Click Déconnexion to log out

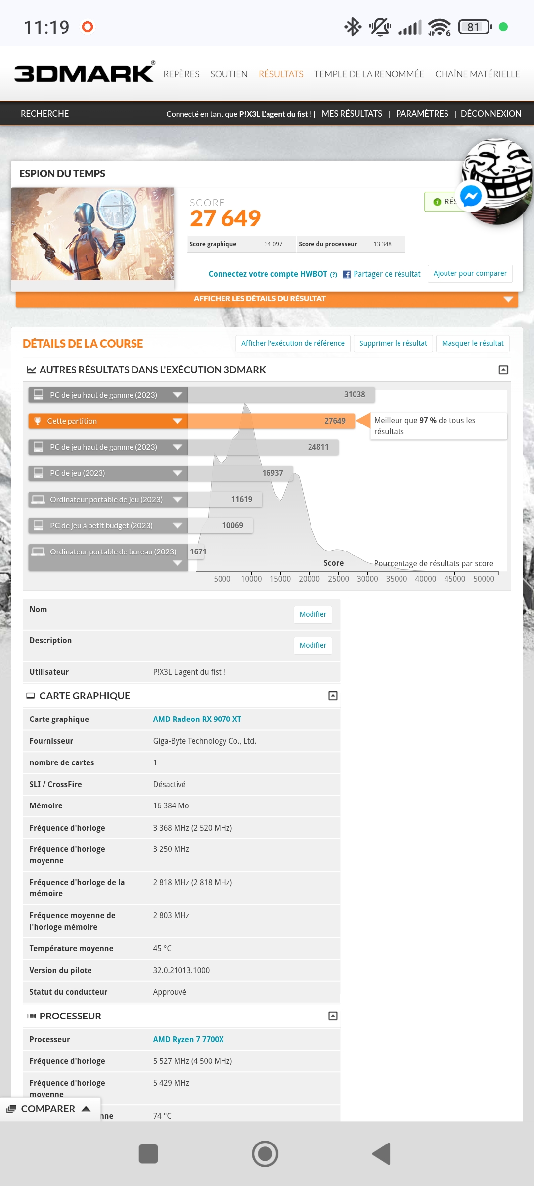tap(491, 114)
